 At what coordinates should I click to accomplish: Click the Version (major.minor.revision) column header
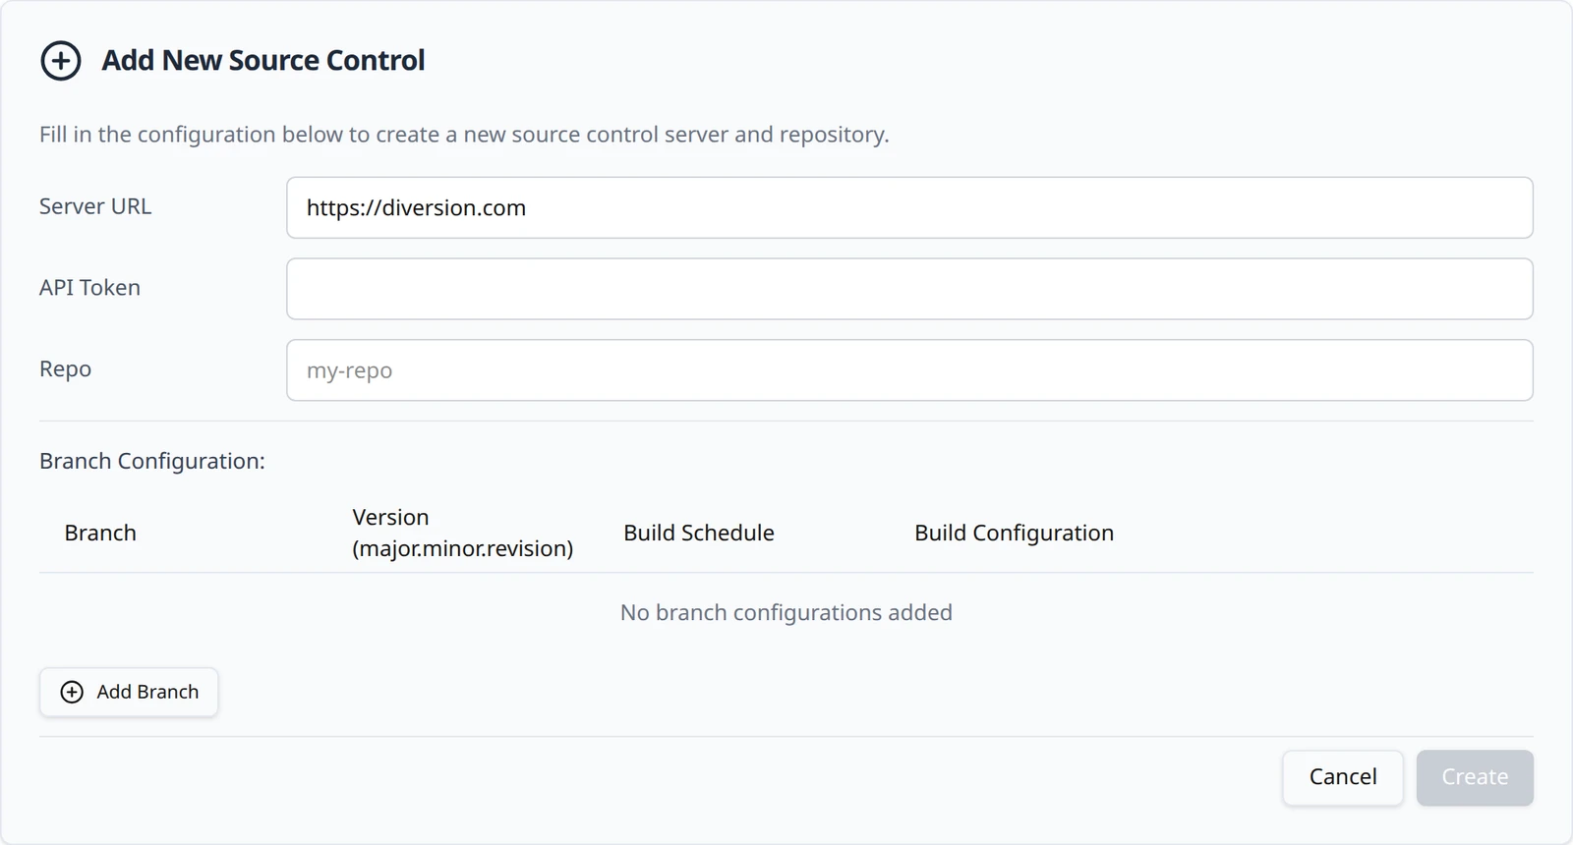pos(462,533)
